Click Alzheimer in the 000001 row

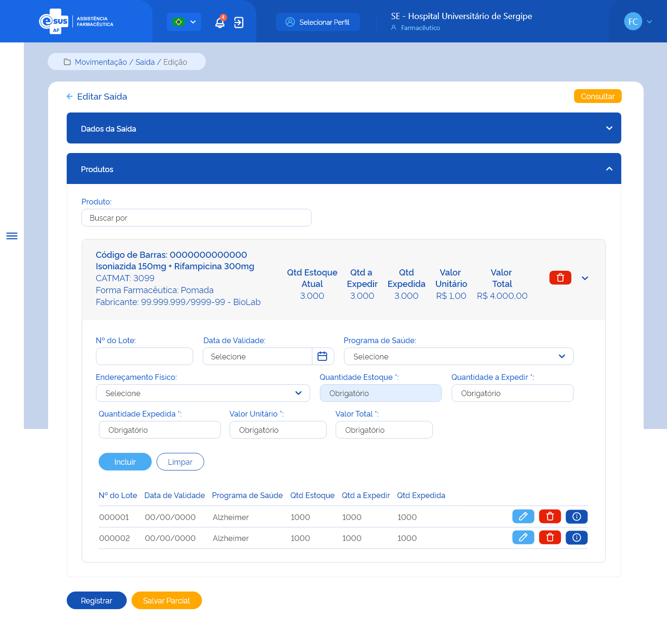[x=231, y=517]
